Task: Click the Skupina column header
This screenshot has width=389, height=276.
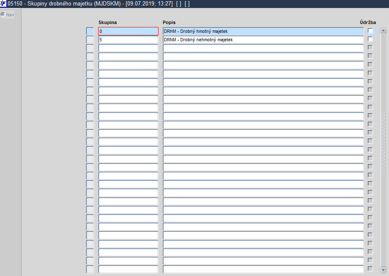Action: click(107, 22)
